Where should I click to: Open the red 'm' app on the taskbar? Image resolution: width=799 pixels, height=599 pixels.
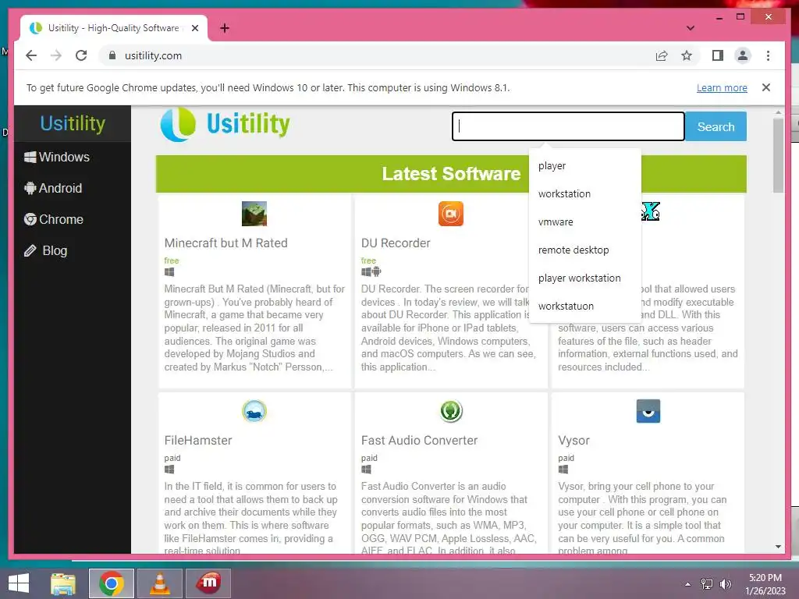(208, 583)
